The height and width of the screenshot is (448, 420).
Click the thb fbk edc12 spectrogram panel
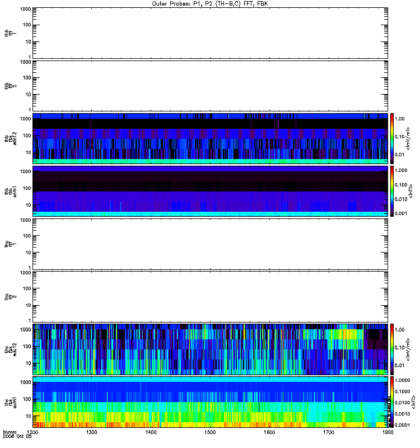click(x=210, y=138)
